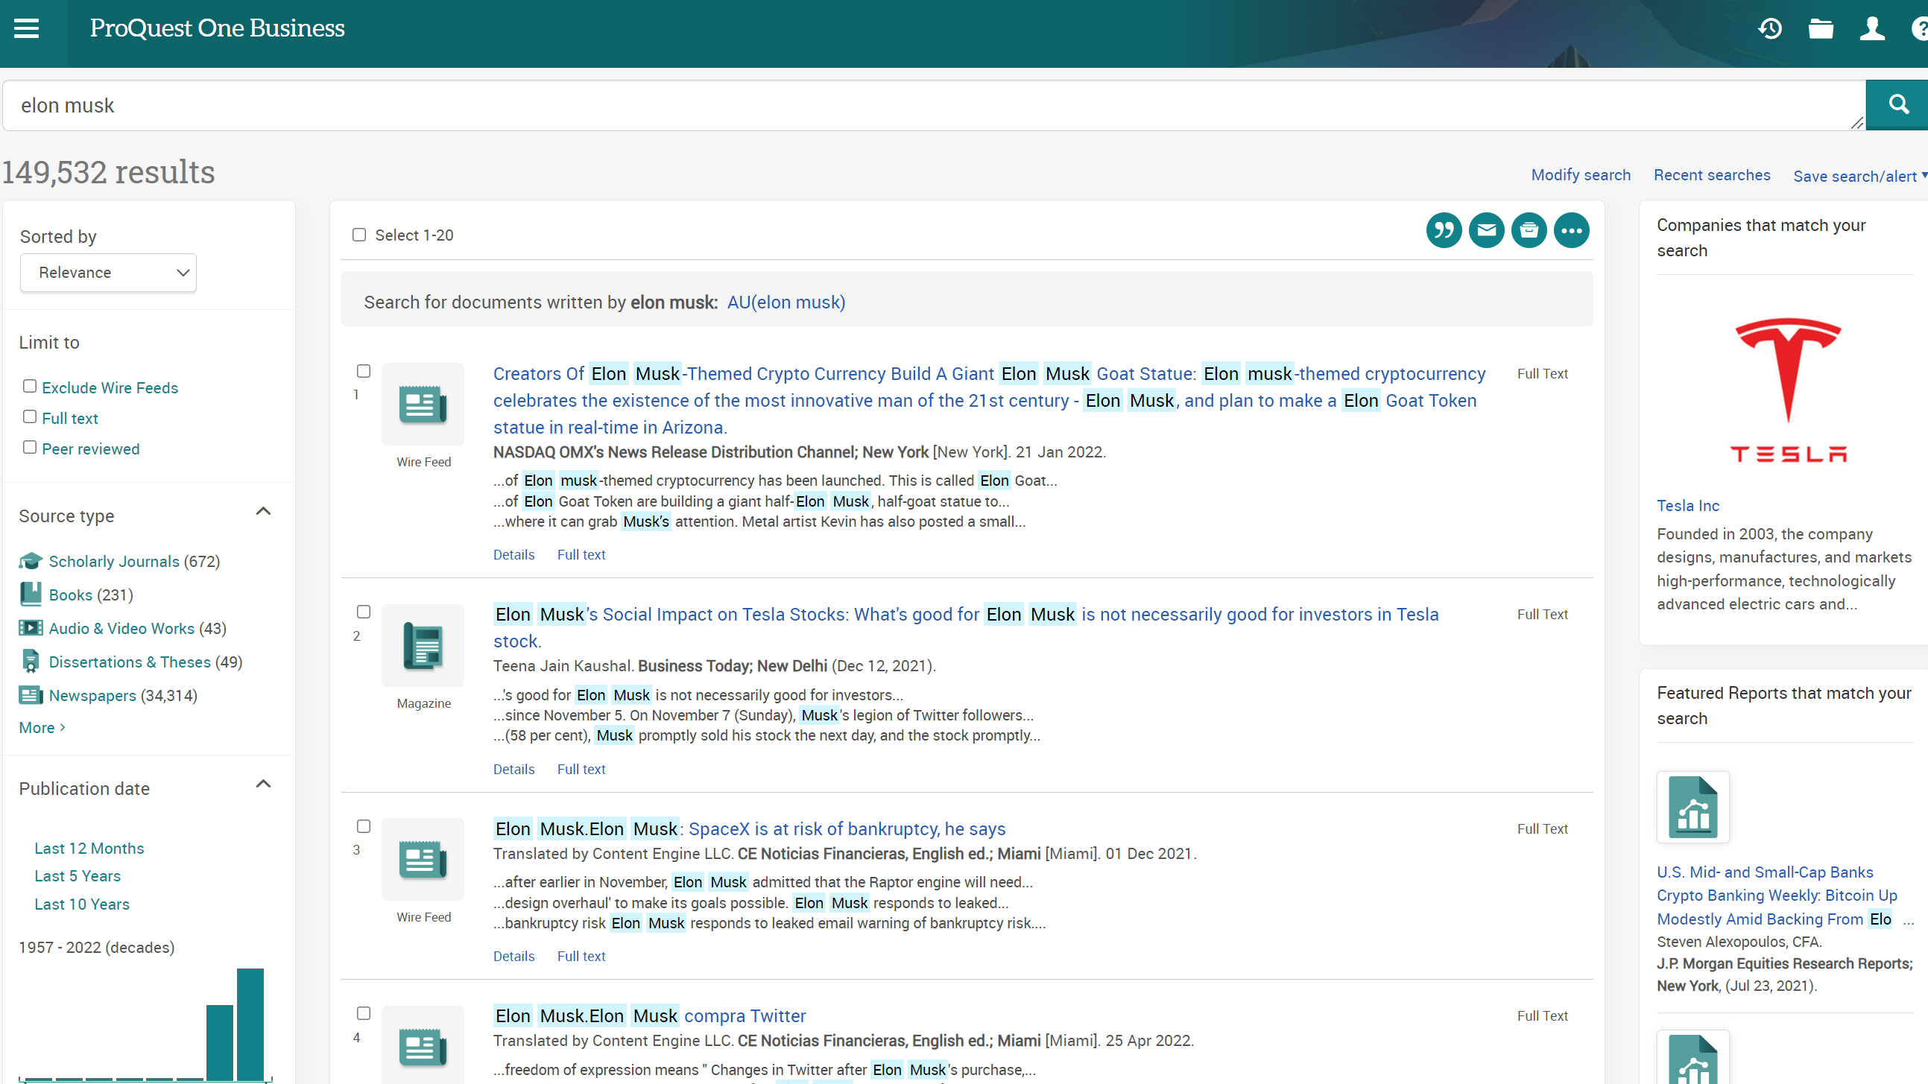
Task: Open Tesla Stocks social impact article
Action: click(x=966, y=627)
